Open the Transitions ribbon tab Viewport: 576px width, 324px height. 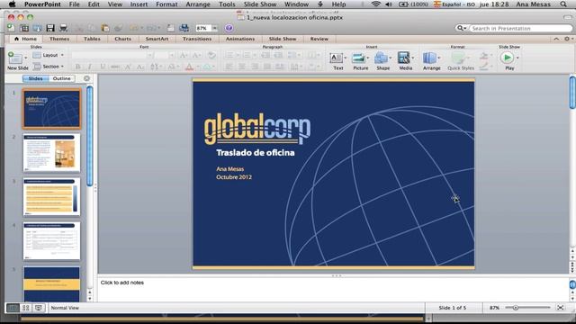[197, 39]
